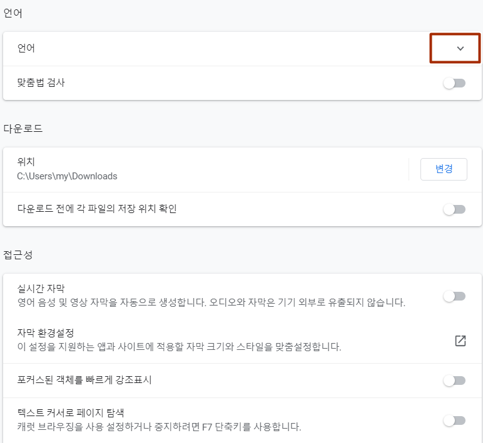Click the 접근성 section heading
Viewport: 483px width, 443px height.
[x=18, y=255]
